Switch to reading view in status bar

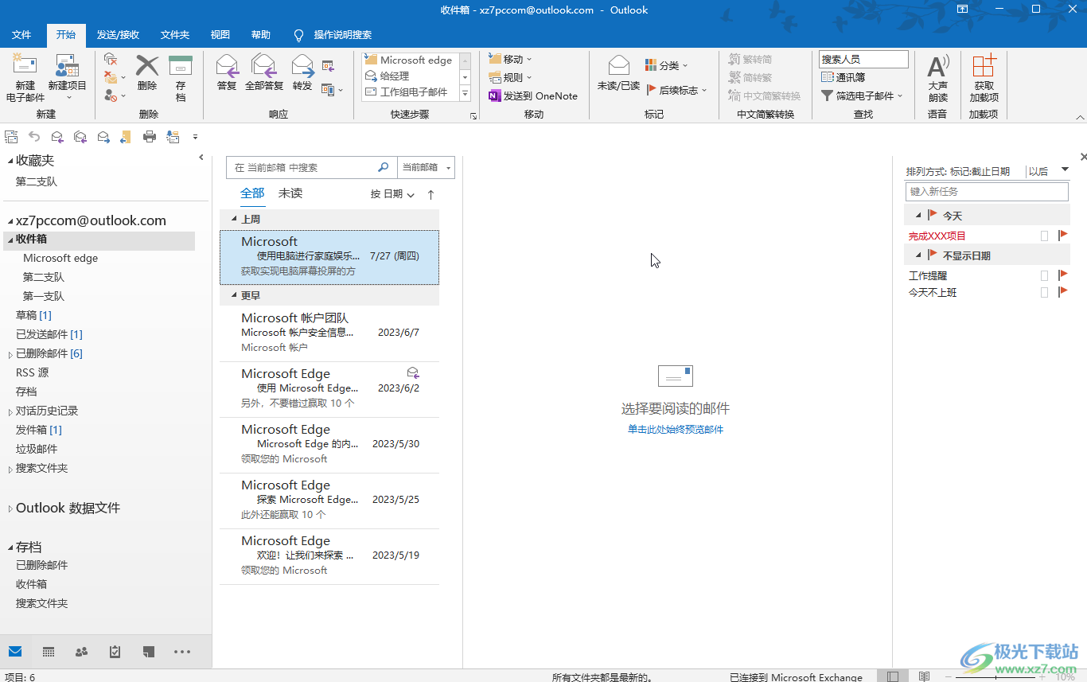pyautogui.click(x=924, y=676)
